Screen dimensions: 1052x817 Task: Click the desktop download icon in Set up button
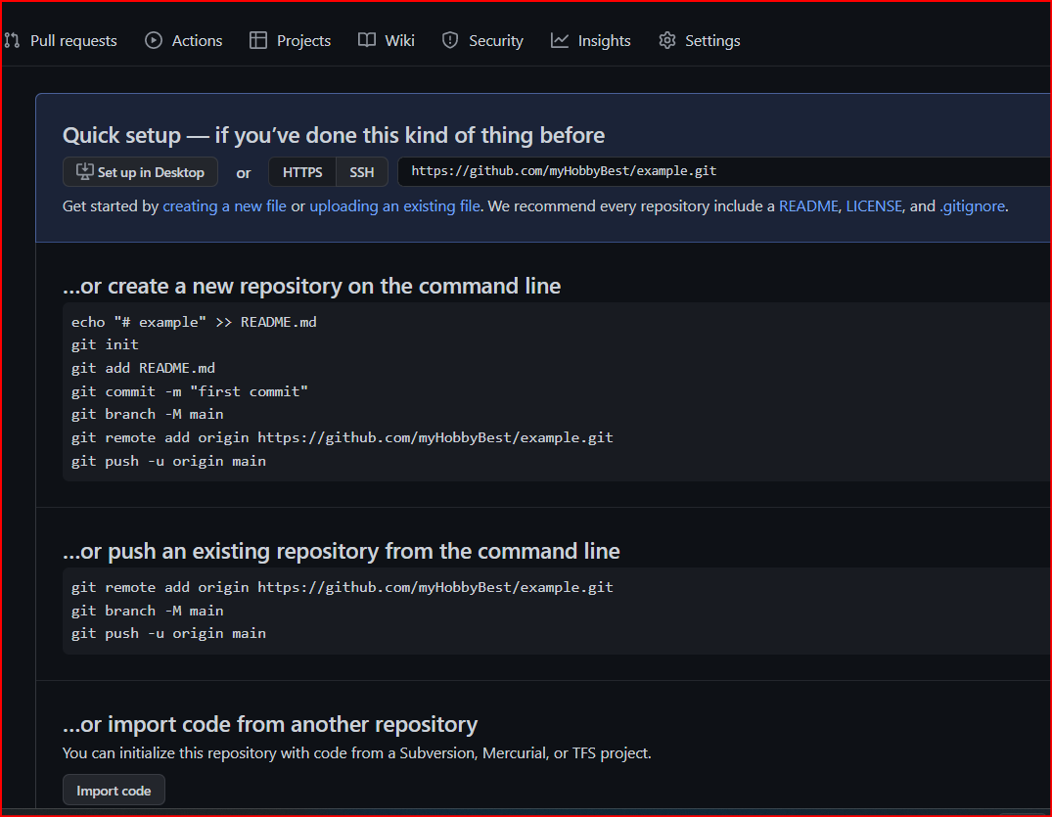tap(85, 171)
